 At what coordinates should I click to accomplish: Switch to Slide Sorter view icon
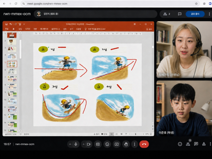[x=117, y=134]
